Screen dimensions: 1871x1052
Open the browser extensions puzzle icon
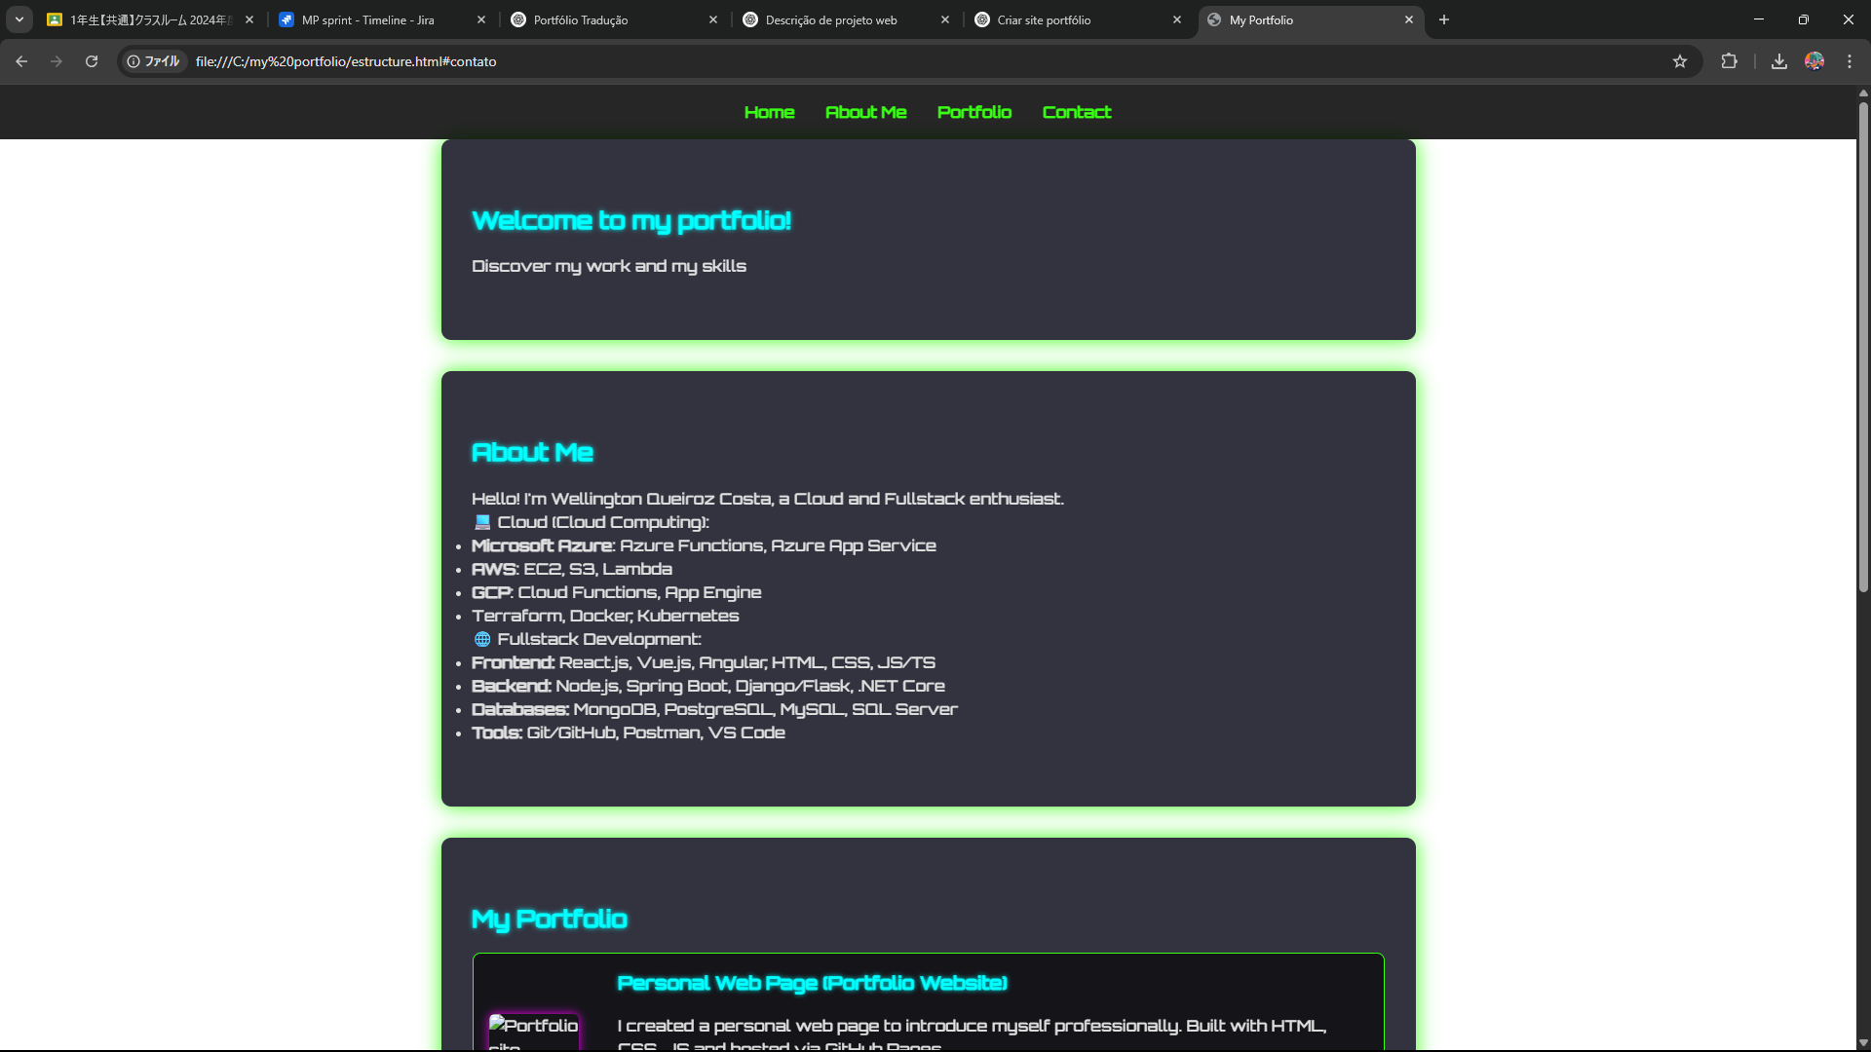[x=1729, y=61]
